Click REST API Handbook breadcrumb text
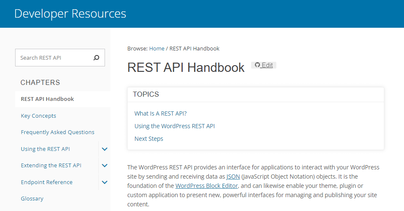The image size is (404, 211). click(194, 48)
